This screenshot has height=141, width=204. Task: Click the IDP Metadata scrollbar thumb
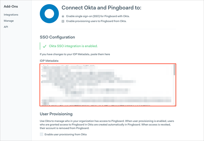point(175,69)
